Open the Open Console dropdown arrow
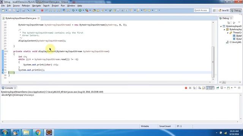This screenshot has height=136, width=243. pyautogui.click(x=232, y=88)
